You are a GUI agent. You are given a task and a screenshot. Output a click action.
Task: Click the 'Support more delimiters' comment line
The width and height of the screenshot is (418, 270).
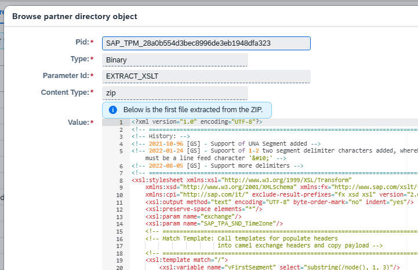pyautogui.click(x=217, y=166)
